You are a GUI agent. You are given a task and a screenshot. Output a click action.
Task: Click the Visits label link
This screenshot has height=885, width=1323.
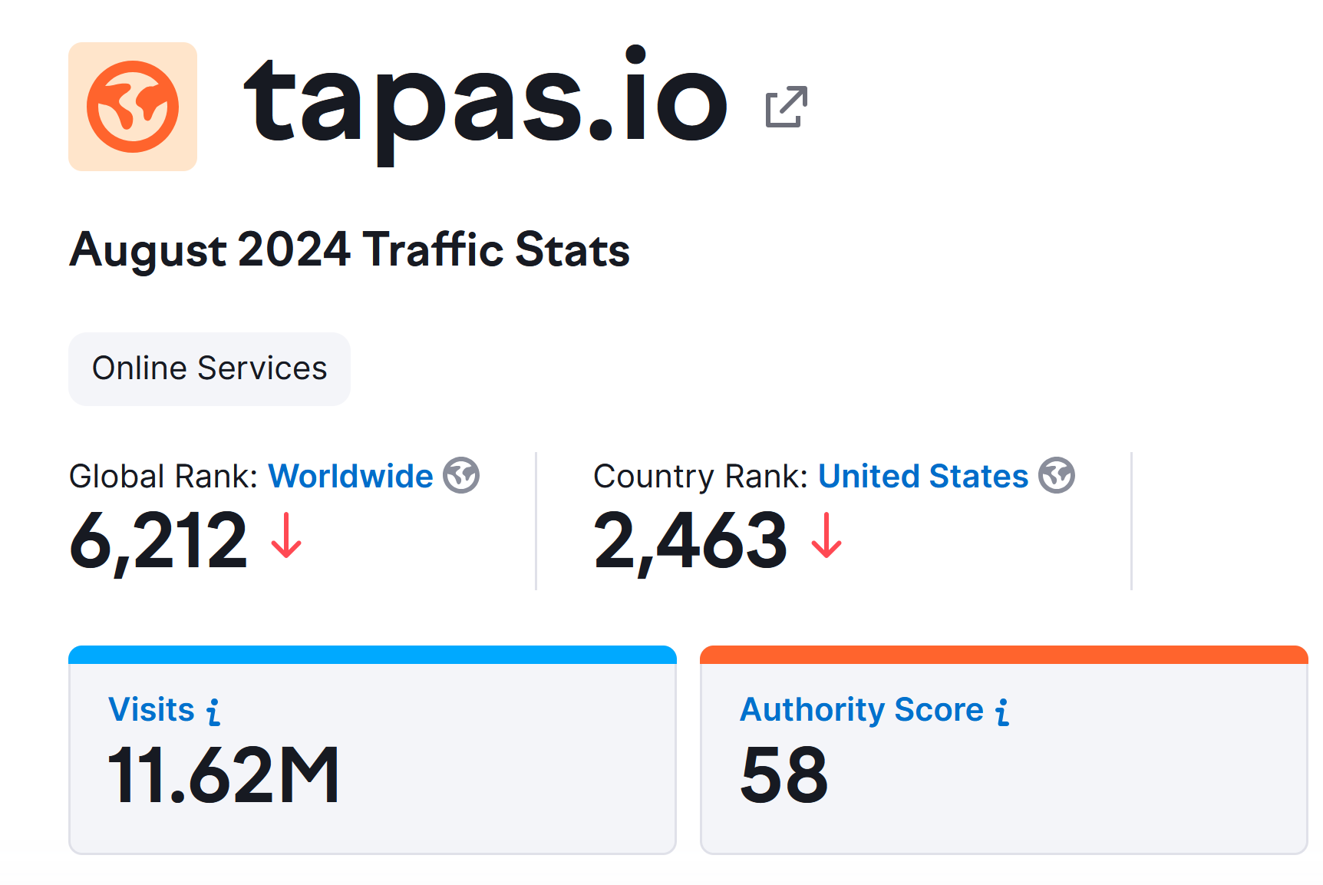[x=151, y=710]
